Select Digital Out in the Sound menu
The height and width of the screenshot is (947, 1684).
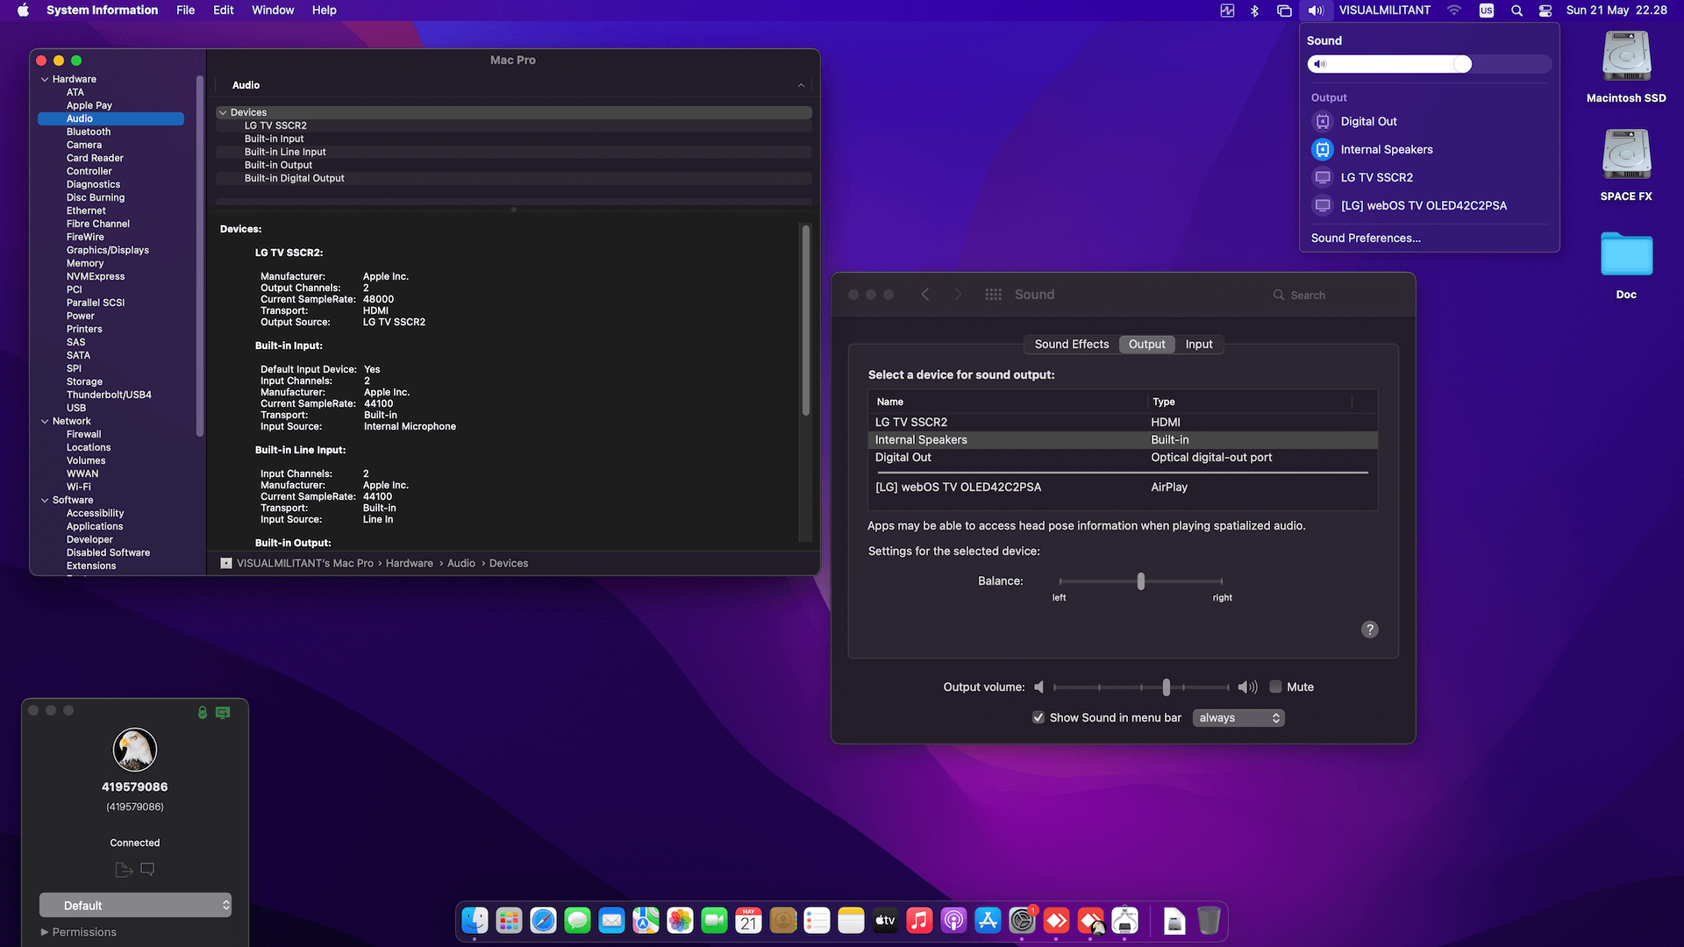pos(1368,121)
